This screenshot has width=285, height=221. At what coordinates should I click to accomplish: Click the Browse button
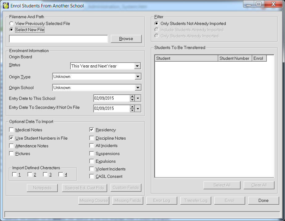coord(126,39)
